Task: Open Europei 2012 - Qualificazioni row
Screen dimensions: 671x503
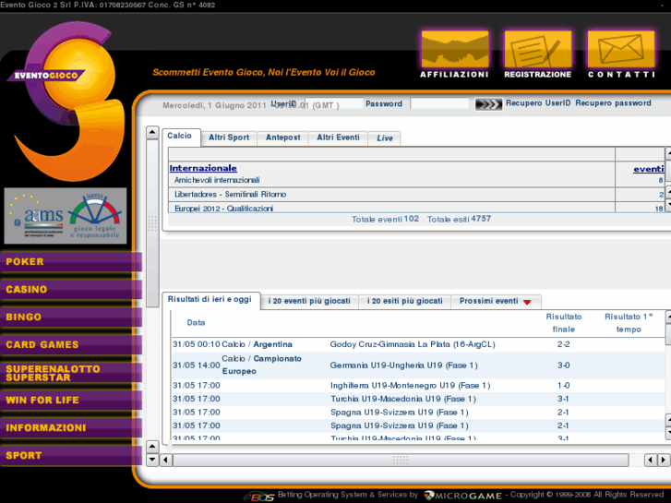Action: coord(223,209)
